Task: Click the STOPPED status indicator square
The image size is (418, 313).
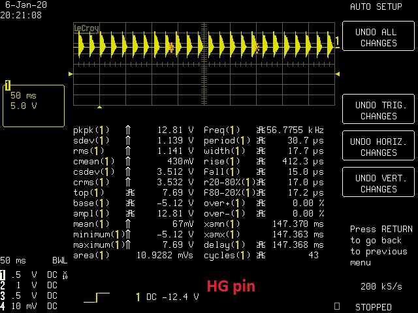Action: (x=337, y=306)
